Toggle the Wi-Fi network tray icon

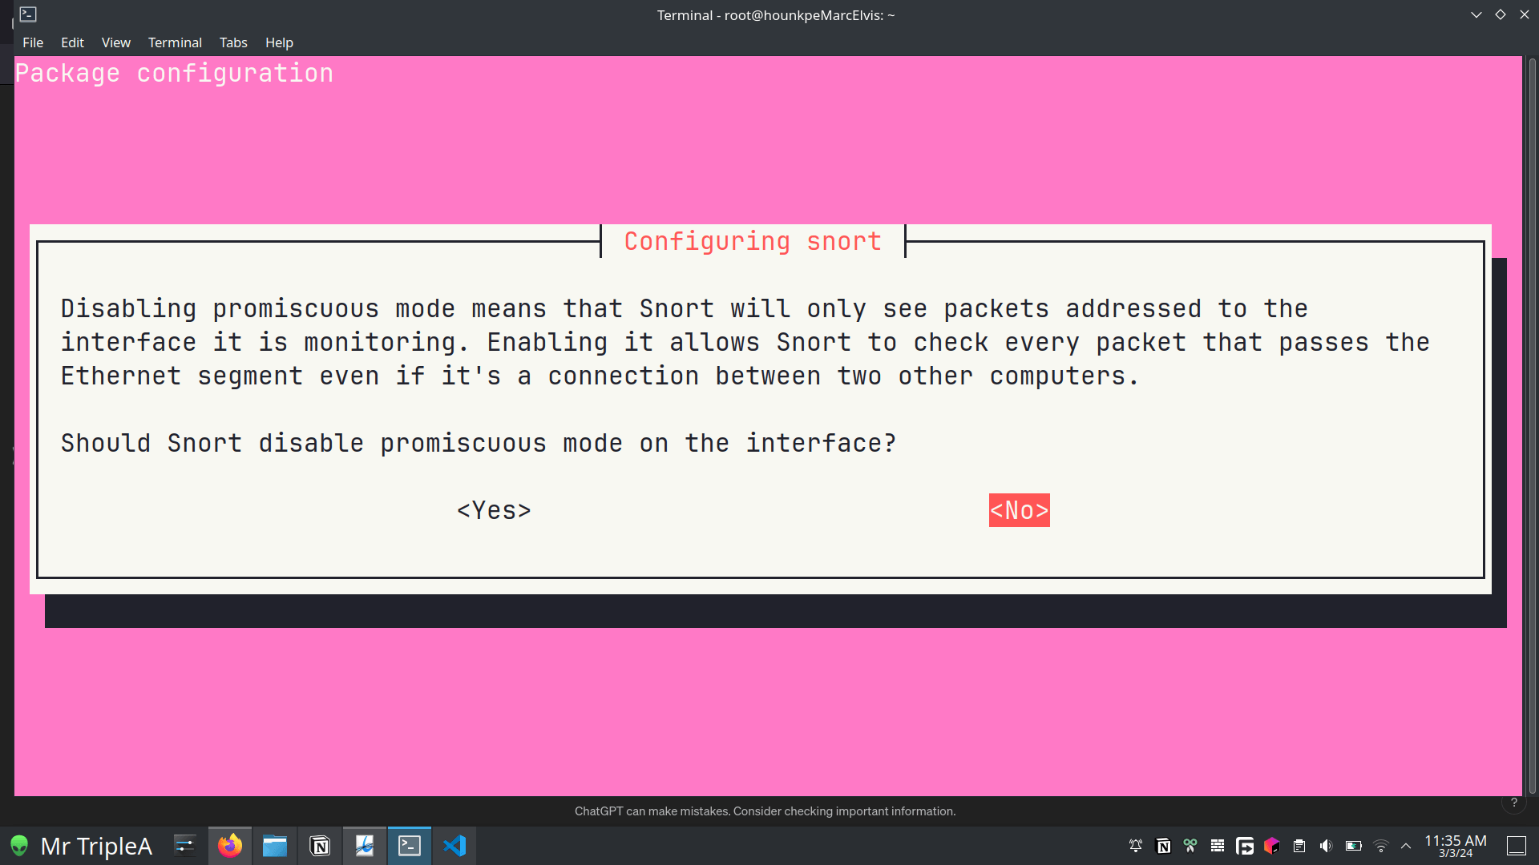click(1380, 846)
